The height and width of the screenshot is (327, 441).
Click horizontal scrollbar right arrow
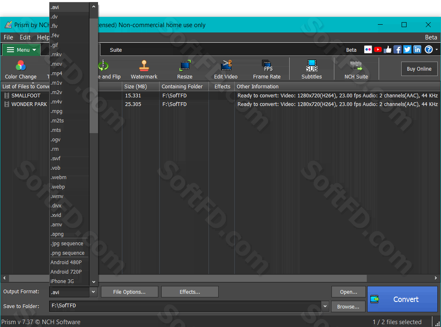click(436, 278)
